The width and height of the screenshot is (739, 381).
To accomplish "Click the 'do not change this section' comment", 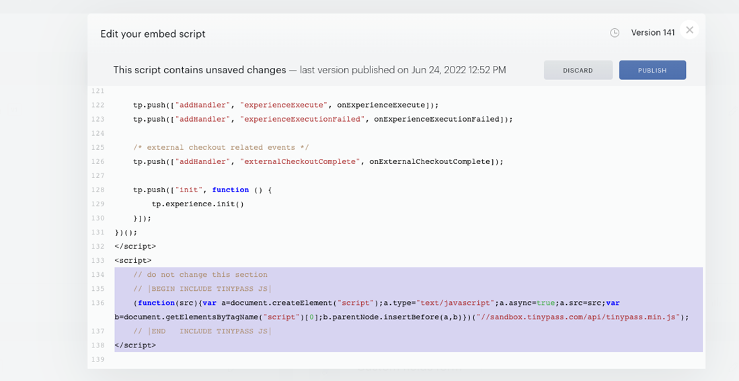I will [x=200, y=275].
